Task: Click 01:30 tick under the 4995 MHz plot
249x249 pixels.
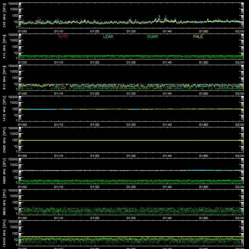Action: coord(131,187)
